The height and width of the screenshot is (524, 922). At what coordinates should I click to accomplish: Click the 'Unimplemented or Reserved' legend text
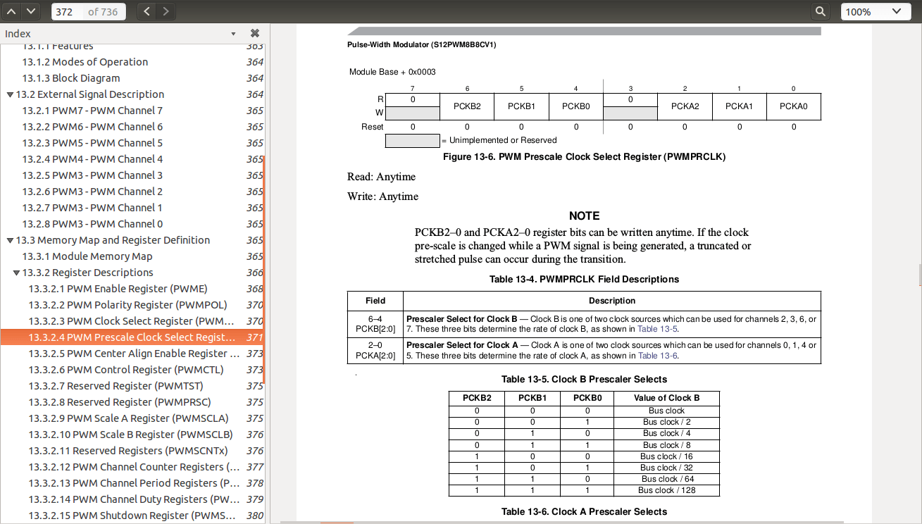pyautogui.click(x=502, y=140)
